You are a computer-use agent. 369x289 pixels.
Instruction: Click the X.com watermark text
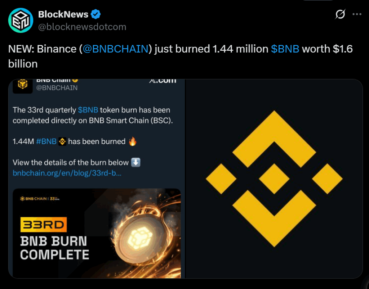[163, 81]
